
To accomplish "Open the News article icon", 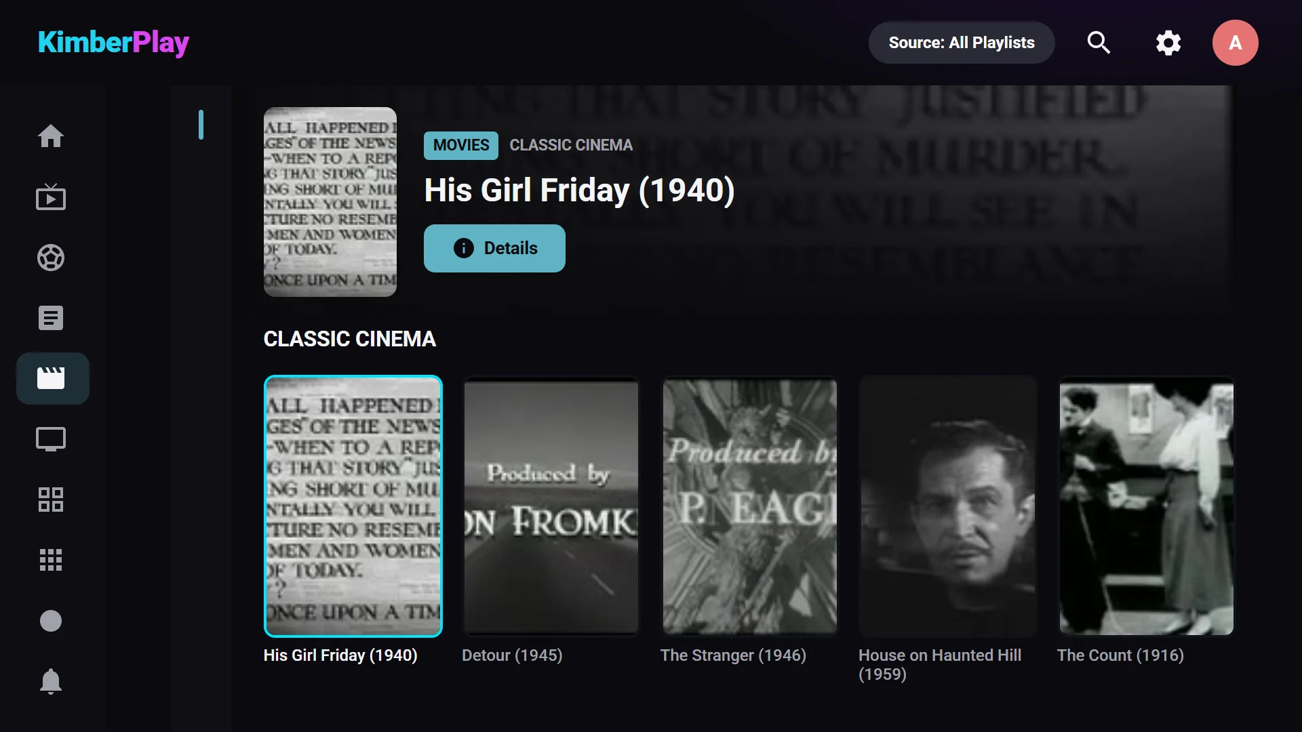I will [51, 318].
